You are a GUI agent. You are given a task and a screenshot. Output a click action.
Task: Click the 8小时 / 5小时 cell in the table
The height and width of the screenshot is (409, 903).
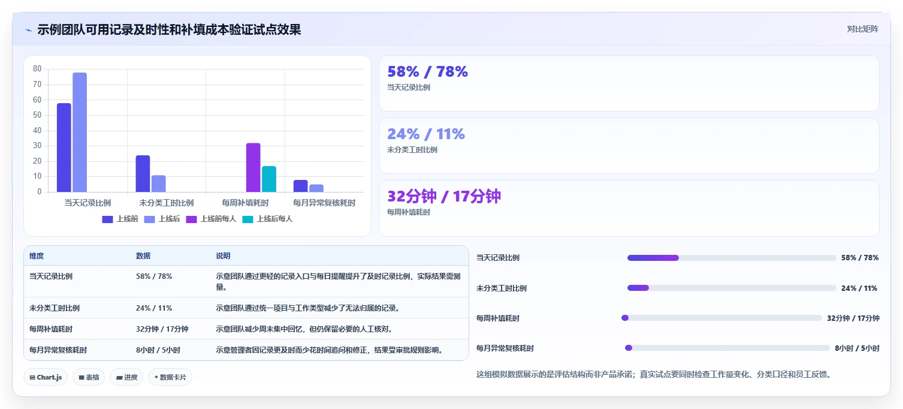point(158,350)
